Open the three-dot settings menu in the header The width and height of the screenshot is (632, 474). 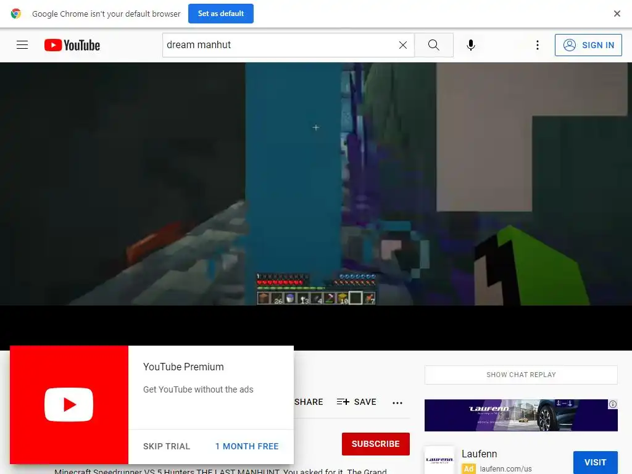(x=538, y=45)
